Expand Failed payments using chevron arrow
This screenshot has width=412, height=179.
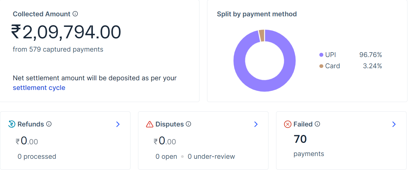pyautogui.click(x=394, y=124)
